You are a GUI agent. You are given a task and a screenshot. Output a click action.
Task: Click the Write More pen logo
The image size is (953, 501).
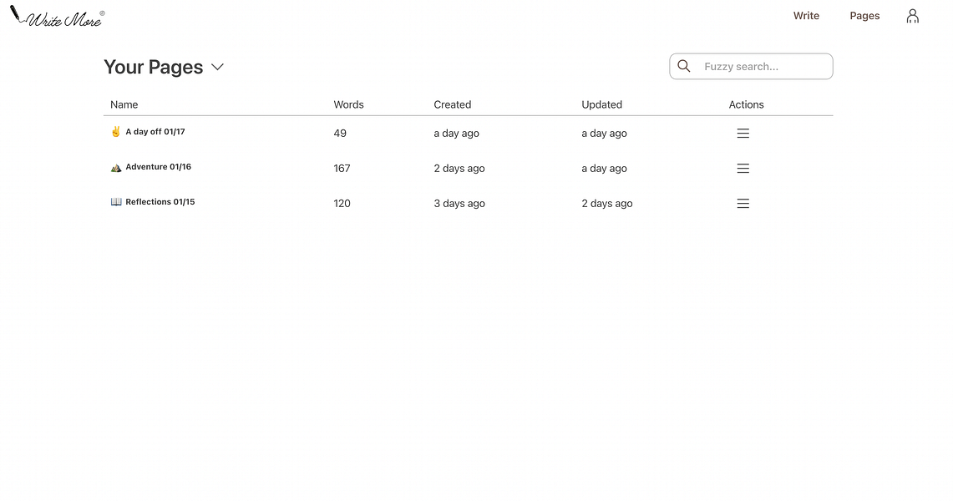(56, 17)
